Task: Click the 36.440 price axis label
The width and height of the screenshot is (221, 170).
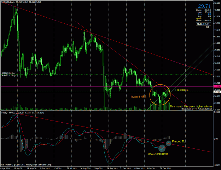Action: (217, 63)
